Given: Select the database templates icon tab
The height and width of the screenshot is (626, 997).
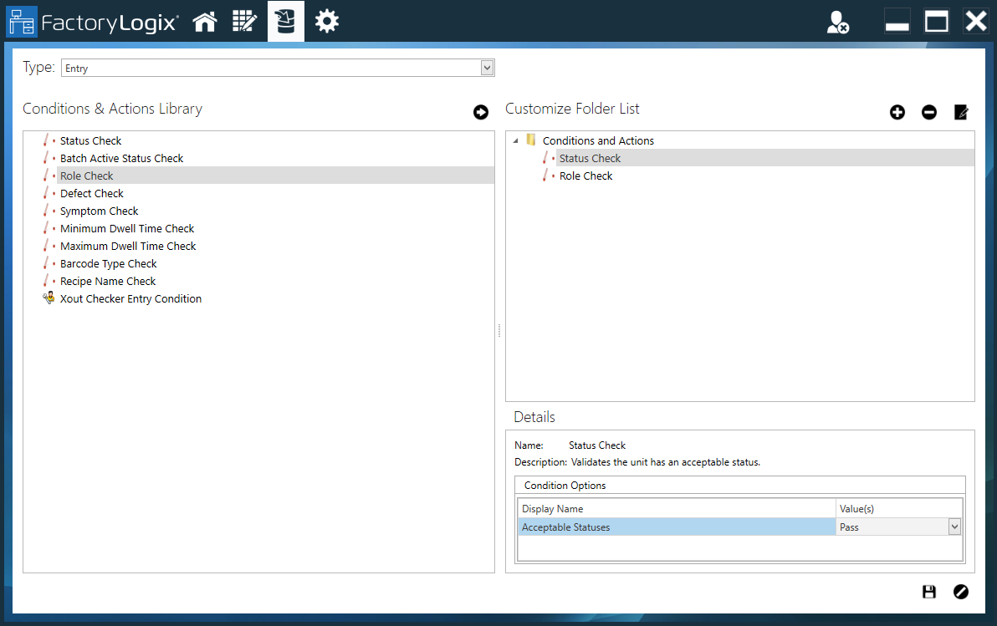Looking at the screenshot, I should [x=285, y=22].
